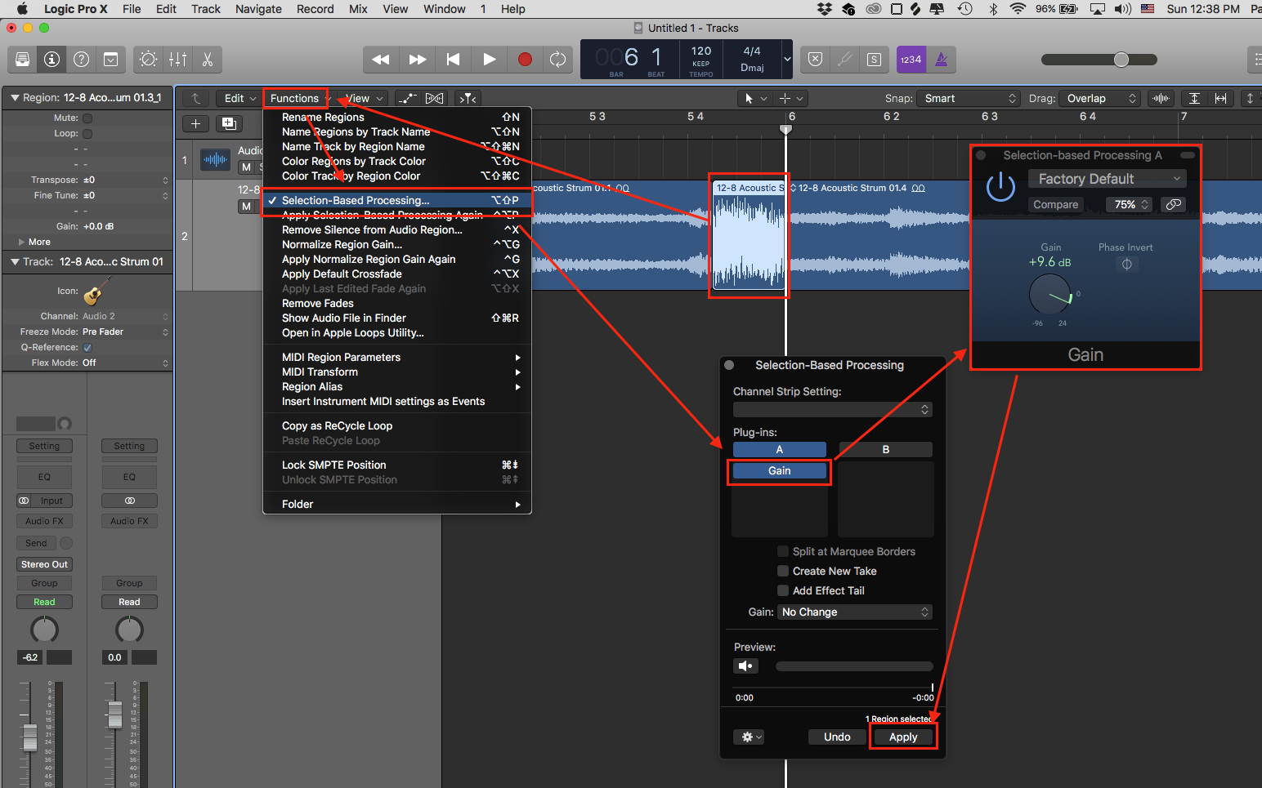Enable Add Effect Tail checkbox
Viewport: 1262px width, 788px height.
click(x=783, y=590)
